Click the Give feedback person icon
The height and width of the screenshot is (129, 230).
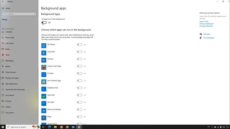point(201,38)
